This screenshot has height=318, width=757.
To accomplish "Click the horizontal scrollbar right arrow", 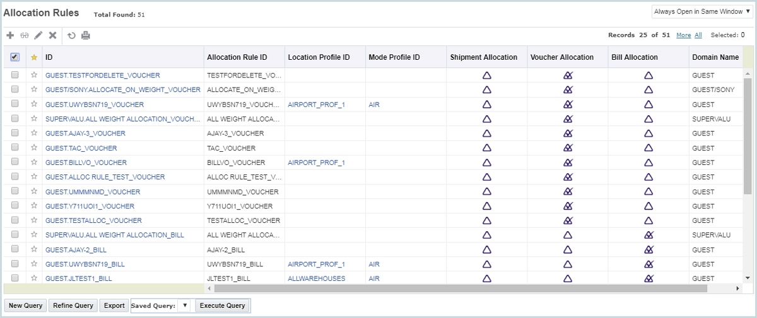I will pos(737,288).
